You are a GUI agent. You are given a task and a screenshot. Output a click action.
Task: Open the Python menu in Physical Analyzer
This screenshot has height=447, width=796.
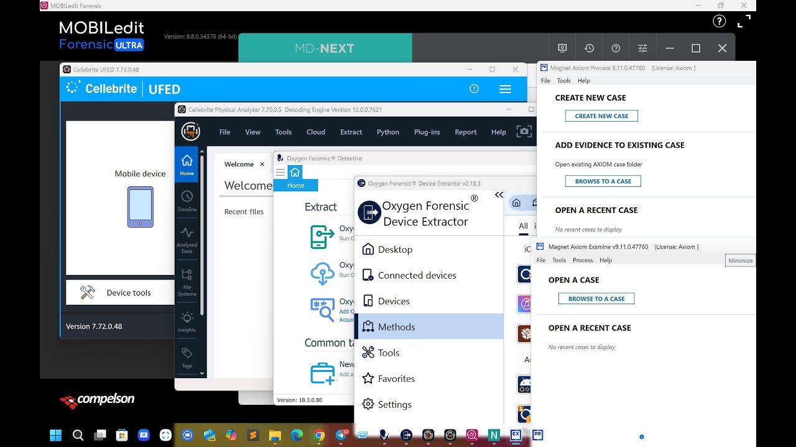pos(388,132)
